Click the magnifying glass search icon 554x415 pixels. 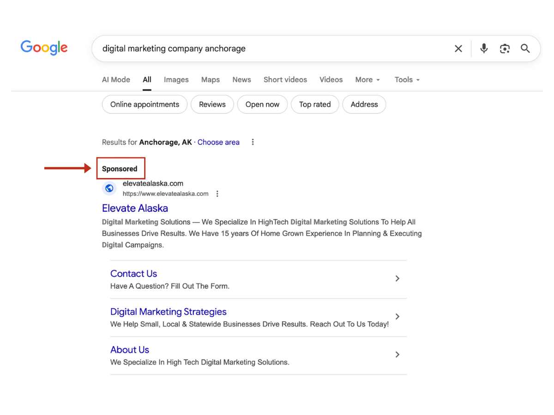(x=525, y=48)
